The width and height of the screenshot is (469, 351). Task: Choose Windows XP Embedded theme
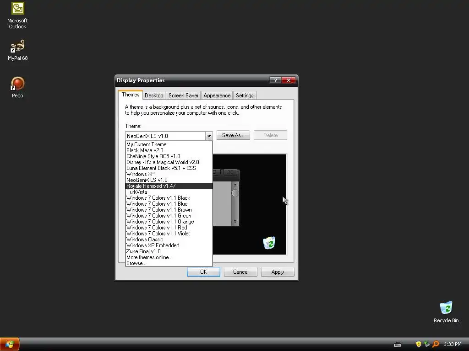point(169,245)
